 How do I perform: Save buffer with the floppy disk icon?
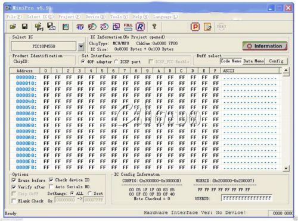(x=25, y=26)
